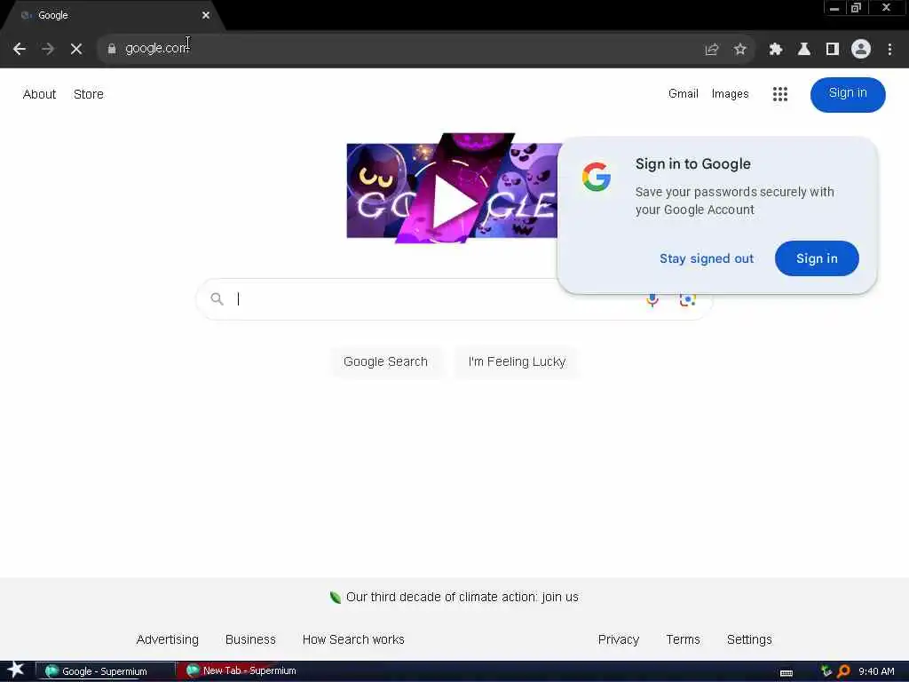This screenshot has width=909, height=682.
Task: Click I'm Feeling Lucky button
Action: pyautogui.click(x=517, y=362)
